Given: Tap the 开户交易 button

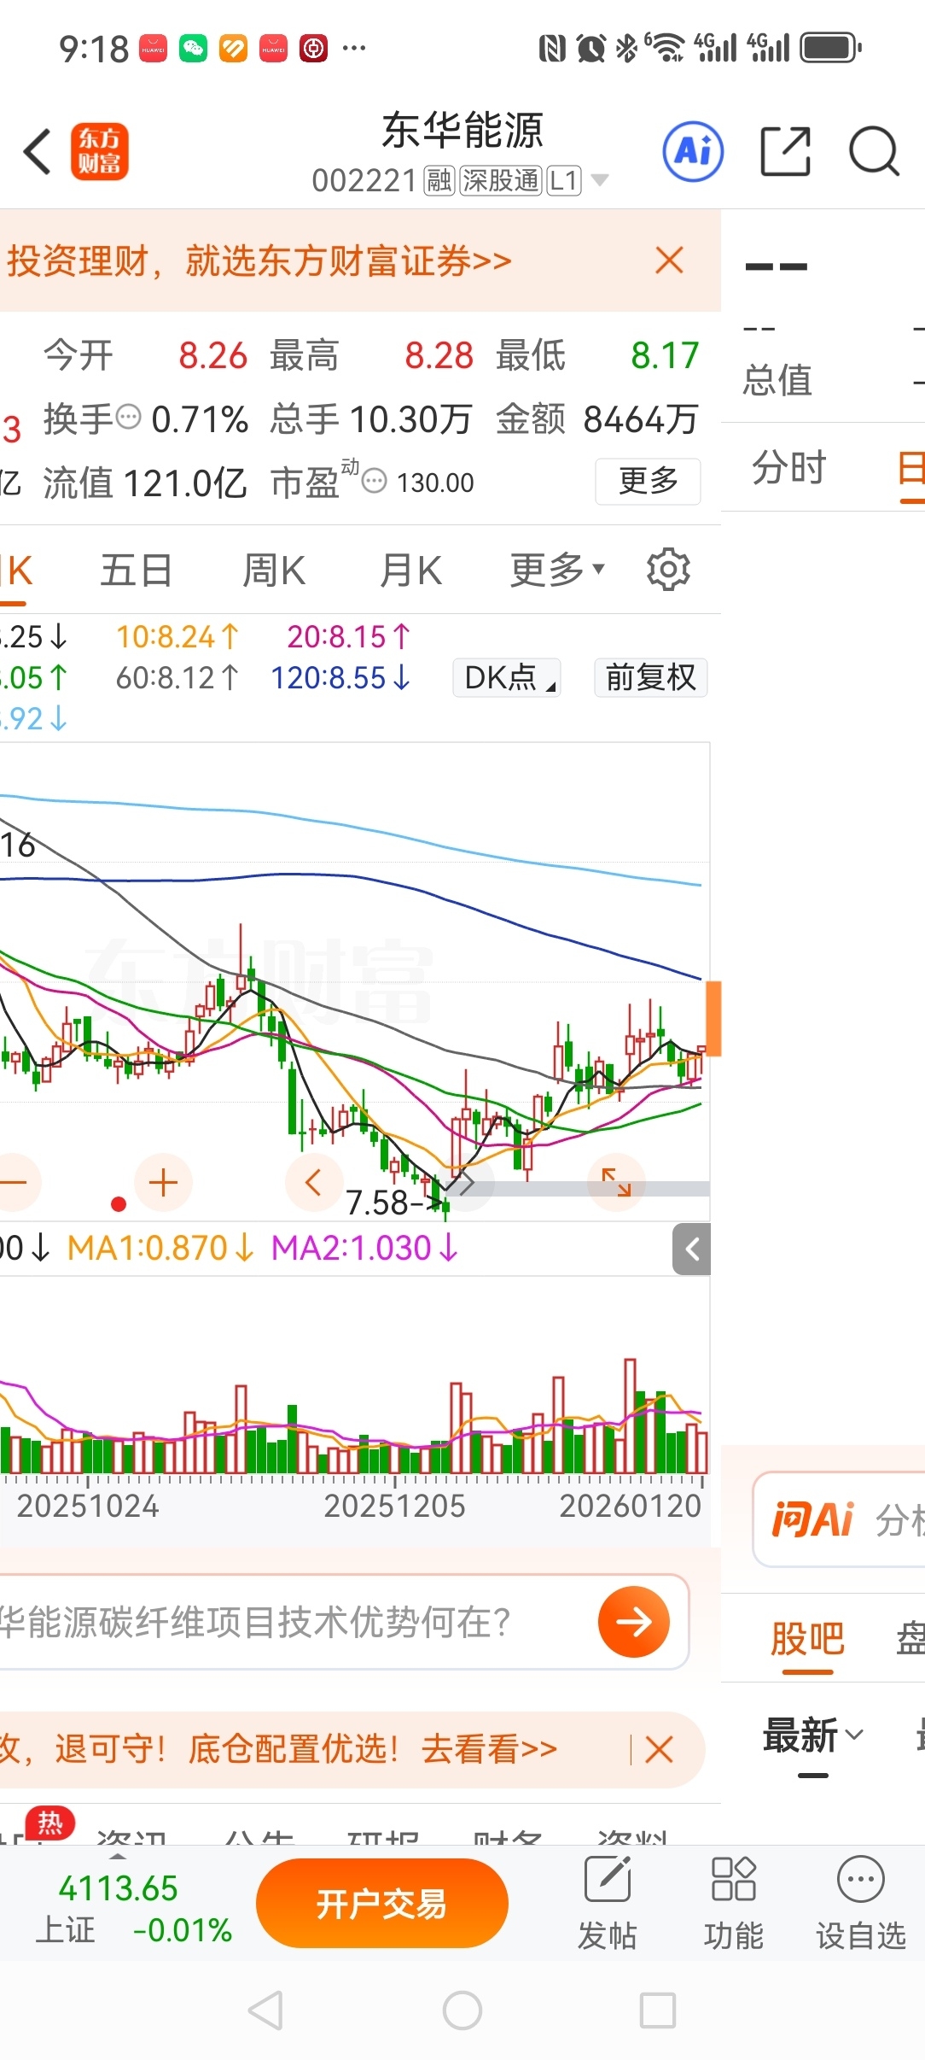Looking at the screenshot, I should click(x=382, y=1904).
